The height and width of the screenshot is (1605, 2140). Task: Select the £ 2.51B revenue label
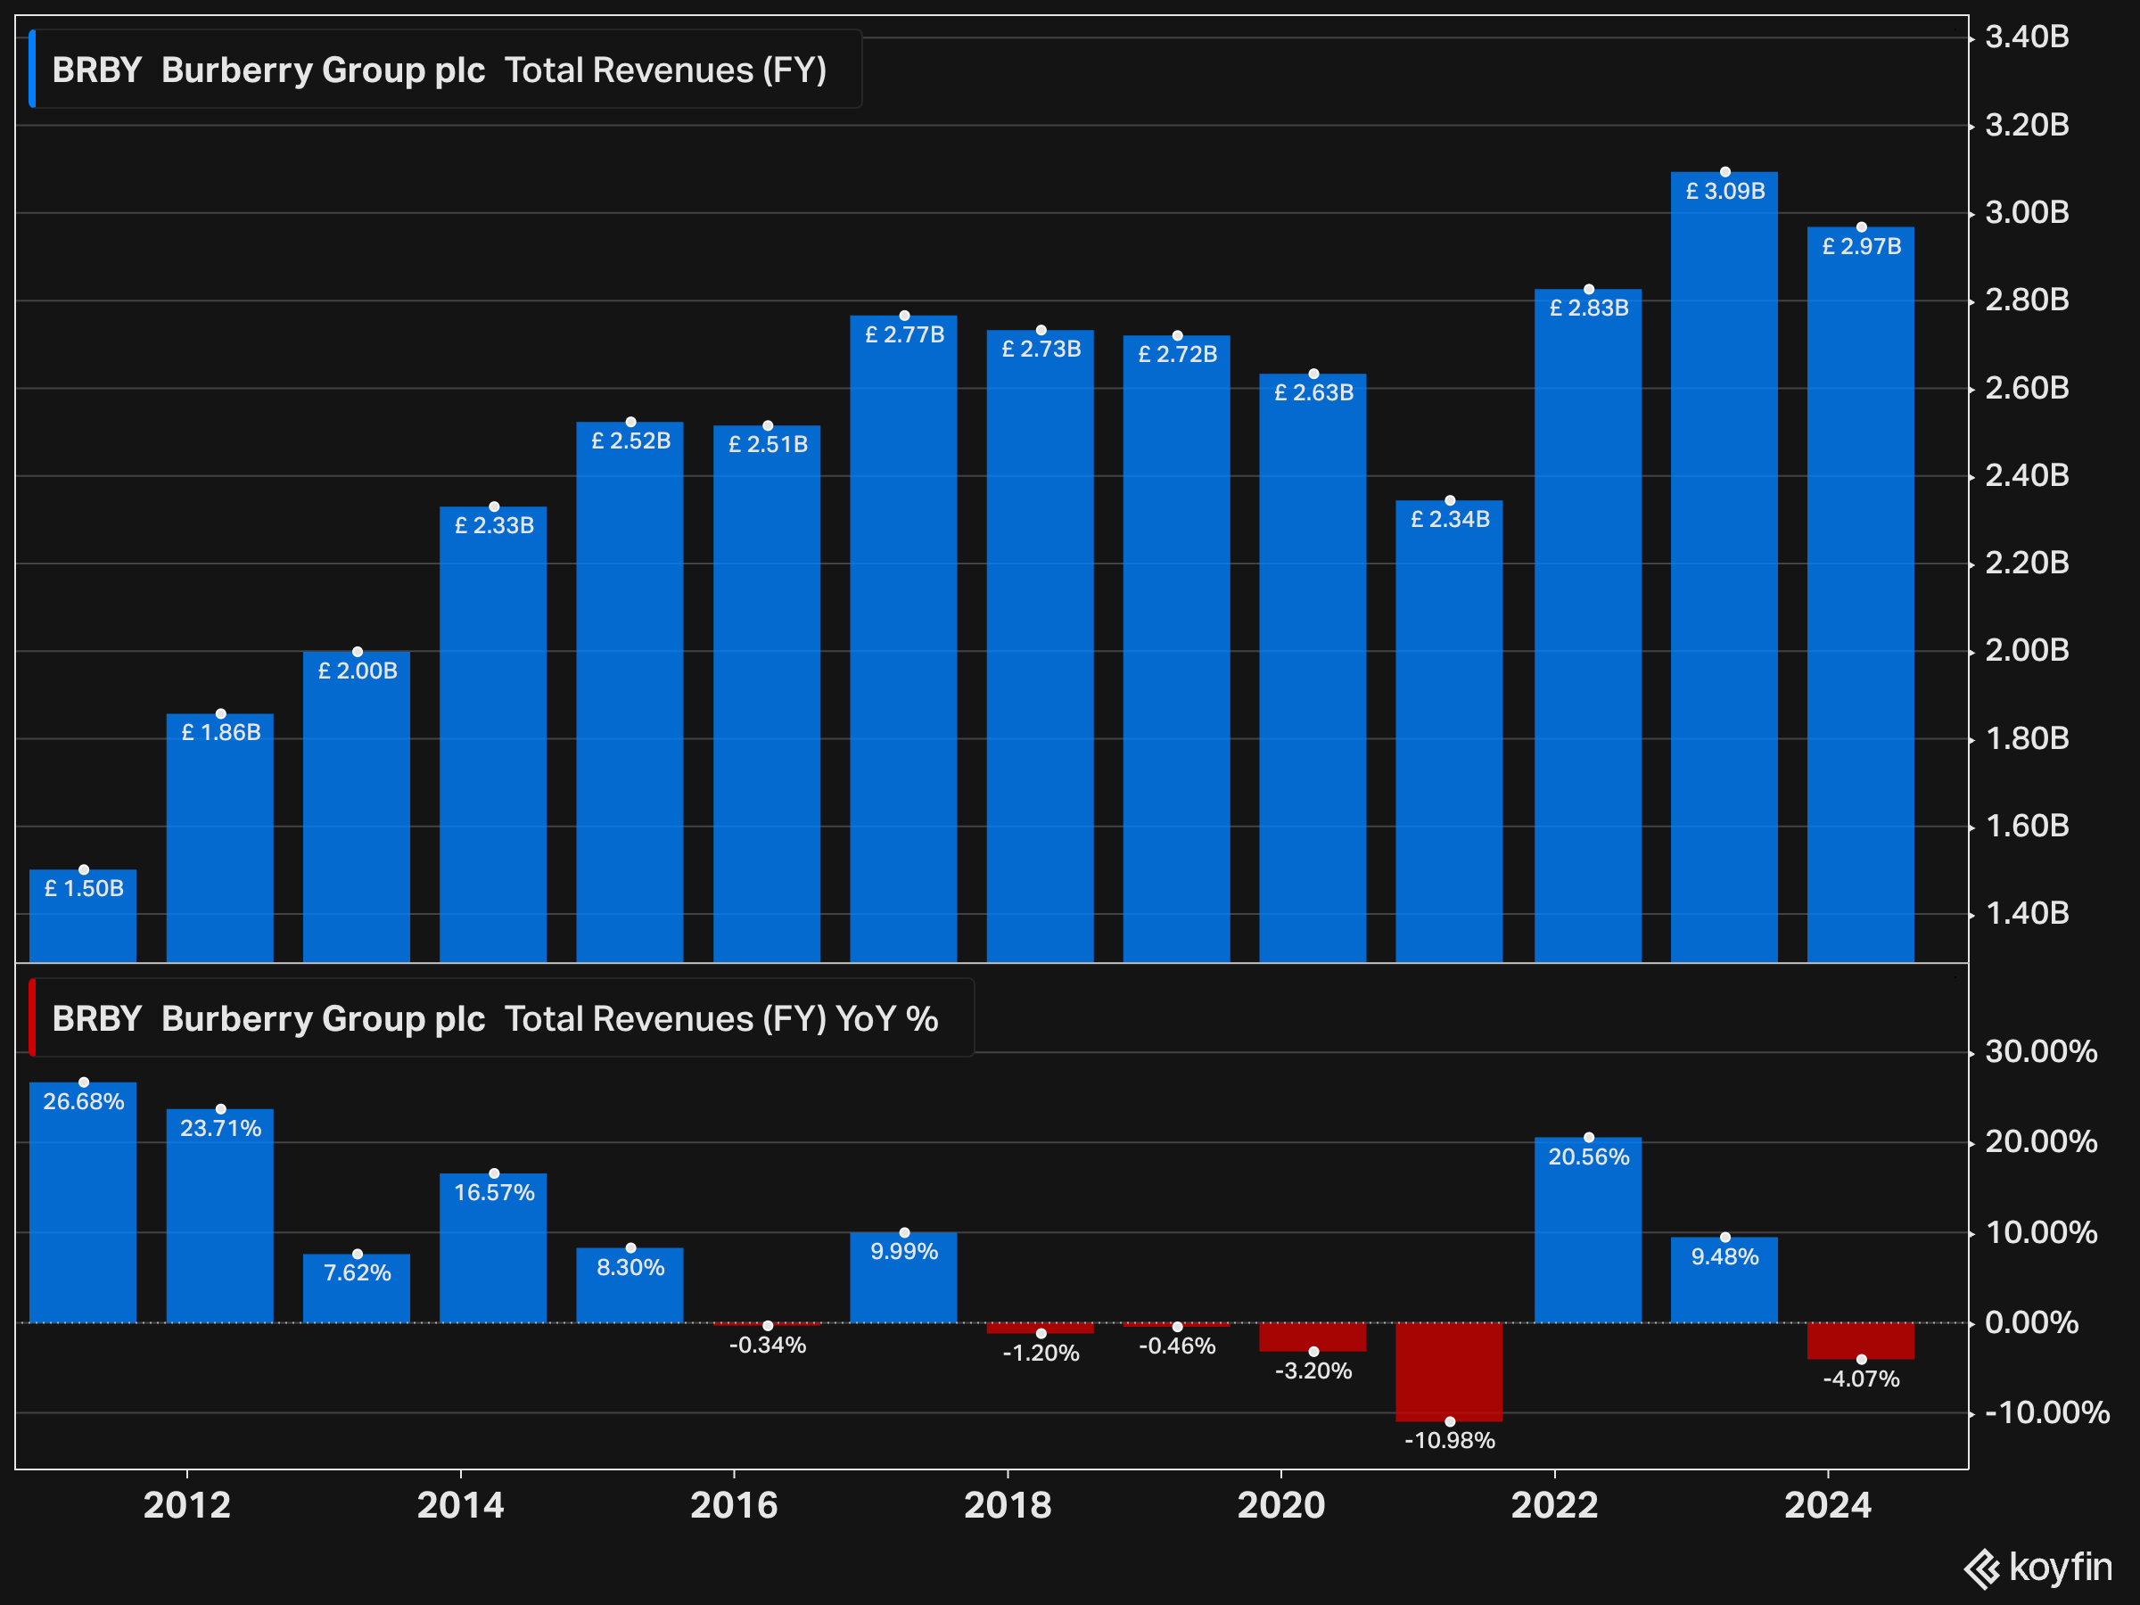(768, 444)
